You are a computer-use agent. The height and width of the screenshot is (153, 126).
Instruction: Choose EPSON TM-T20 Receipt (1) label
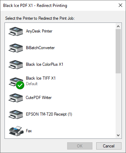pyautogui.click(x=49, y=114)
